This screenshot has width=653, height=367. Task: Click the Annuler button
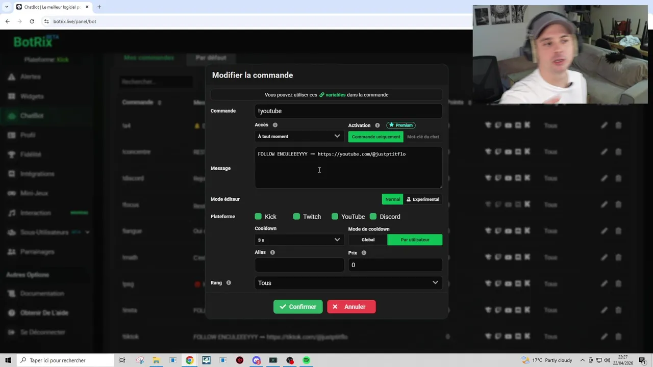tap(351, 307)
